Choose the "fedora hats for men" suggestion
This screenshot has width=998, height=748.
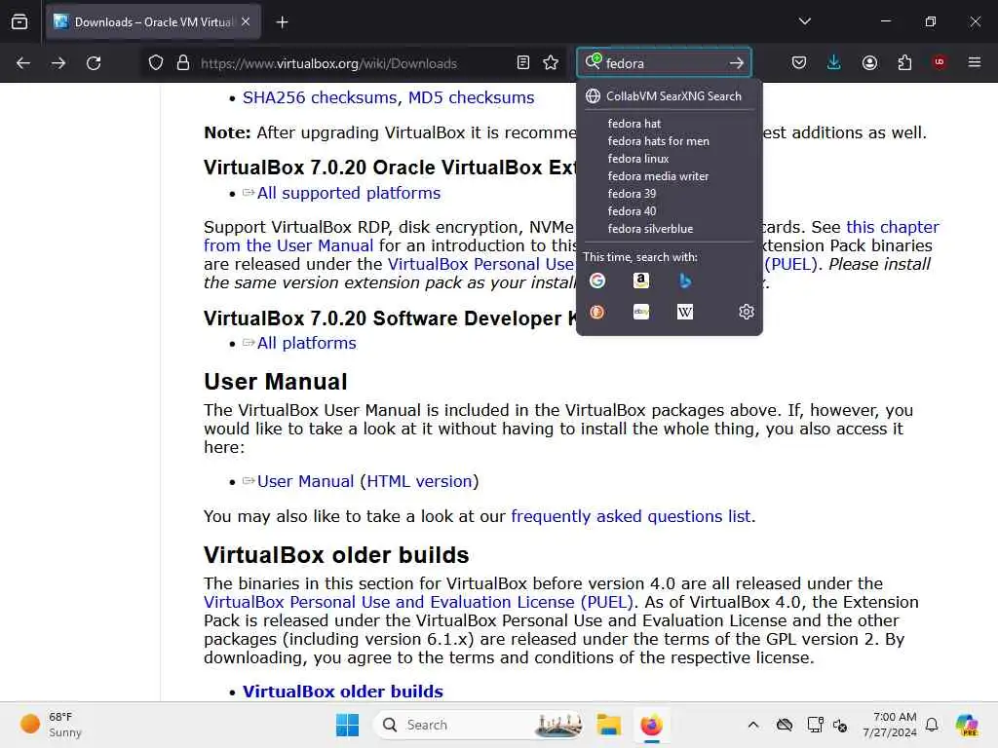pos(669,141)
